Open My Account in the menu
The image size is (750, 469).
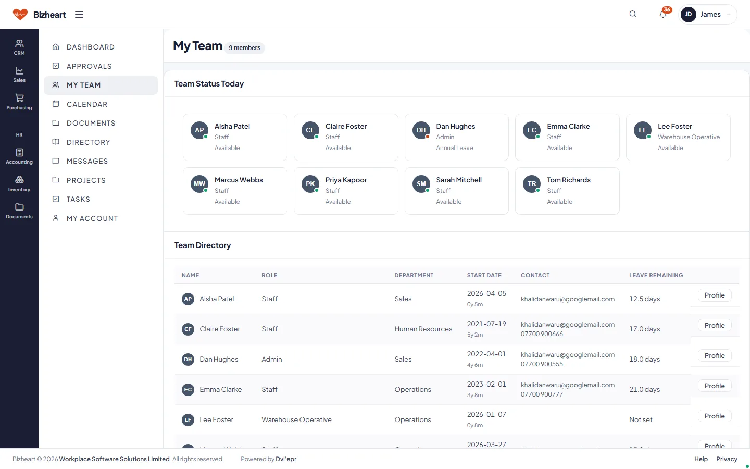[x=101, y=218]
